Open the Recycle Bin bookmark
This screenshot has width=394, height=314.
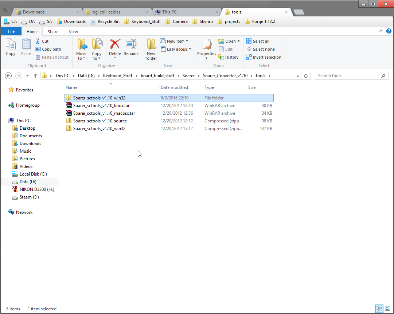pyautogui.click(x=105, y=21)
